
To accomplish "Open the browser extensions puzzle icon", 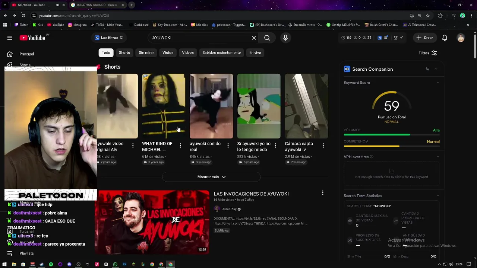I will pos(440,16).
